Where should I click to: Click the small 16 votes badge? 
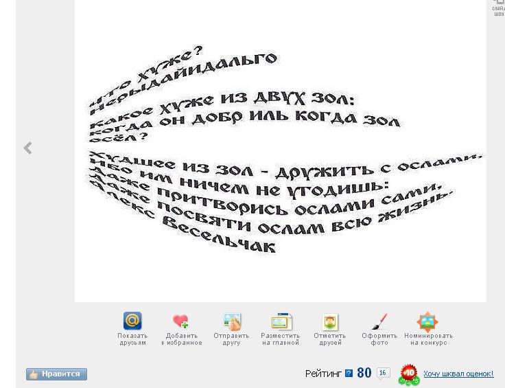click(x=383, y=373)
